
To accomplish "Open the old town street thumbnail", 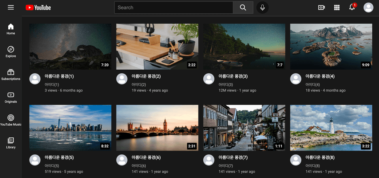I will tap(244, 128).
